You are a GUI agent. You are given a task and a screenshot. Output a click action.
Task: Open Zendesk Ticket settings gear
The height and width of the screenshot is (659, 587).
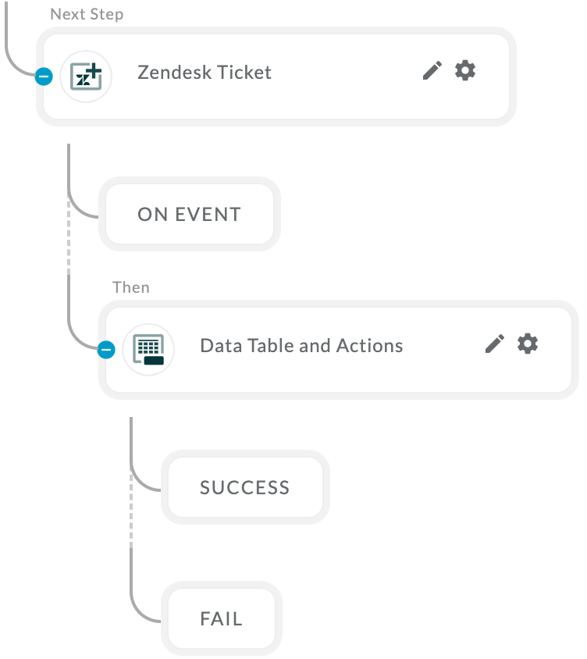(x=465, y=70)
